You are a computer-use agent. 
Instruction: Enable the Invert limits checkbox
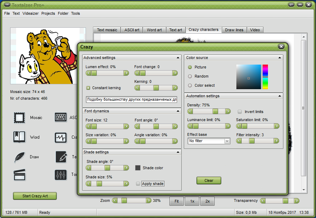240,112
